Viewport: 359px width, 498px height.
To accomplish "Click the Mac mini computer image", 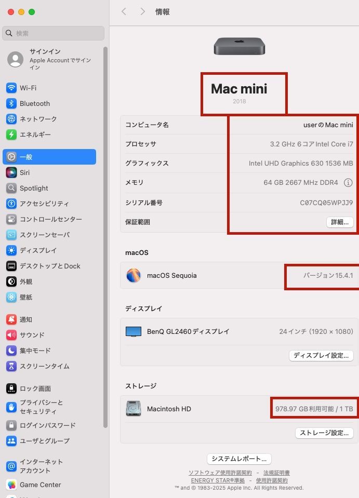I will [239, 46].
